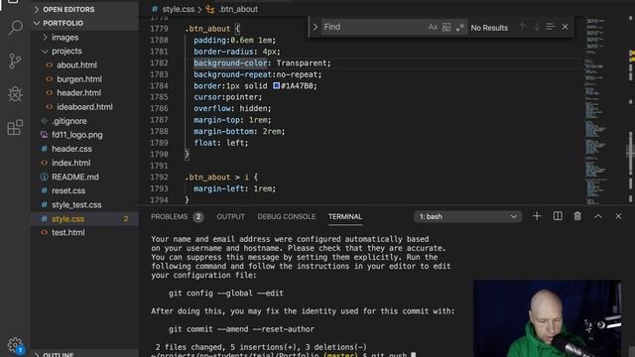Image resolution: width=635 pixels, height=357 pixels.
Task: Open reset.css file
Action: (68, 190)
